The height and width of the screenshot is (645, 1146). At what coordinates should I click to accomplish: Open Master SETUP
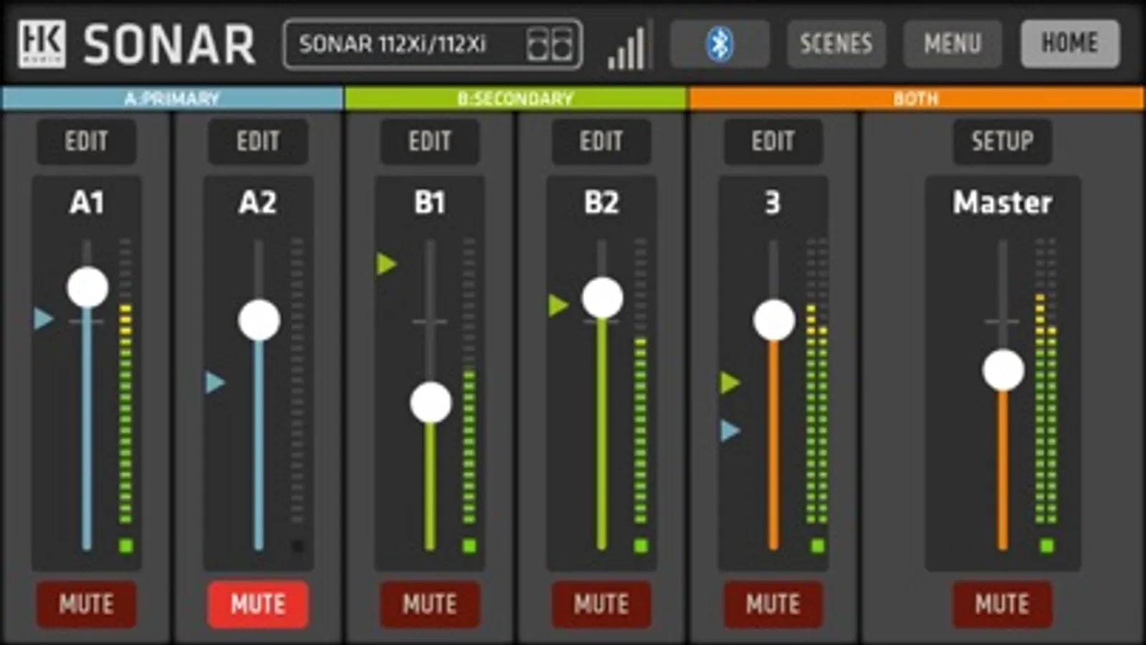(x=1003, y=141)
